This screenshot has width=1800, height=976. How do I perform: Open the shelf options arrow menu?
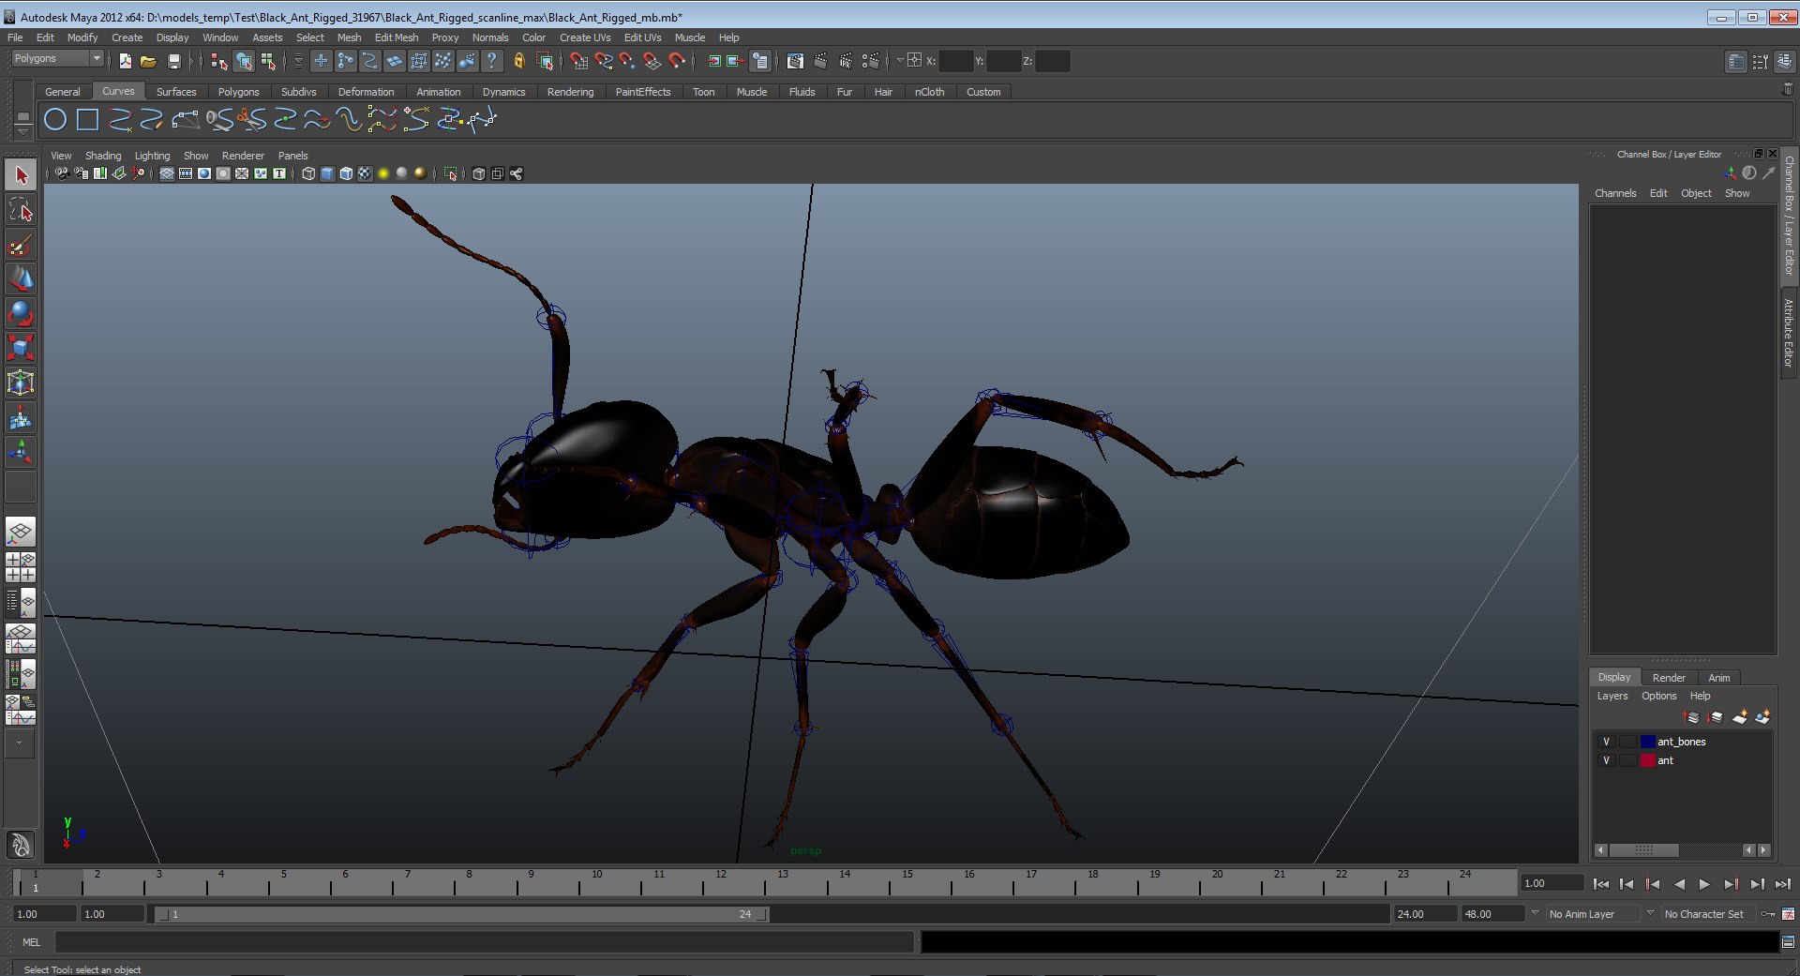pyautogui.click(x=23, y=131)
